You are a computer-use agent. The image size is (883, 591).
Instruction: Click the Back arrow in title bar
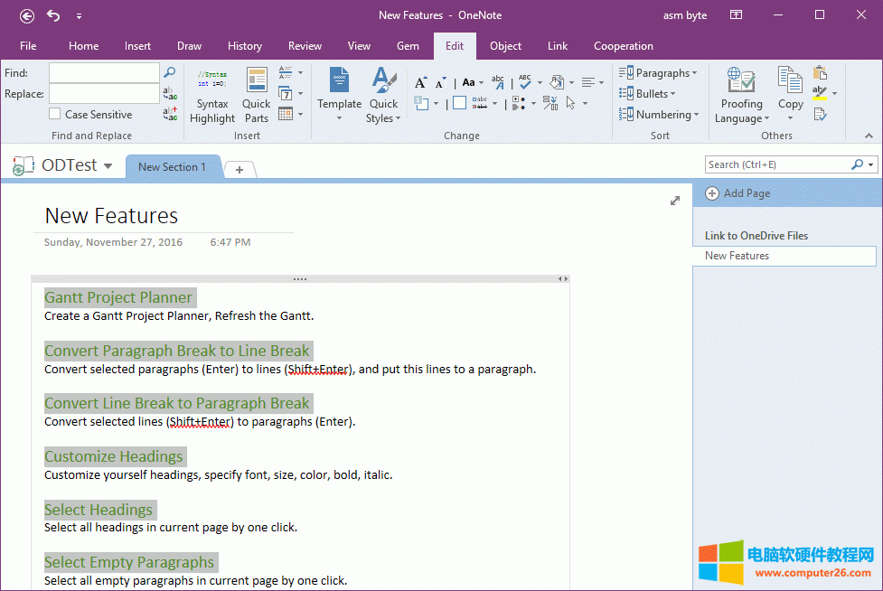pos(27,15)
